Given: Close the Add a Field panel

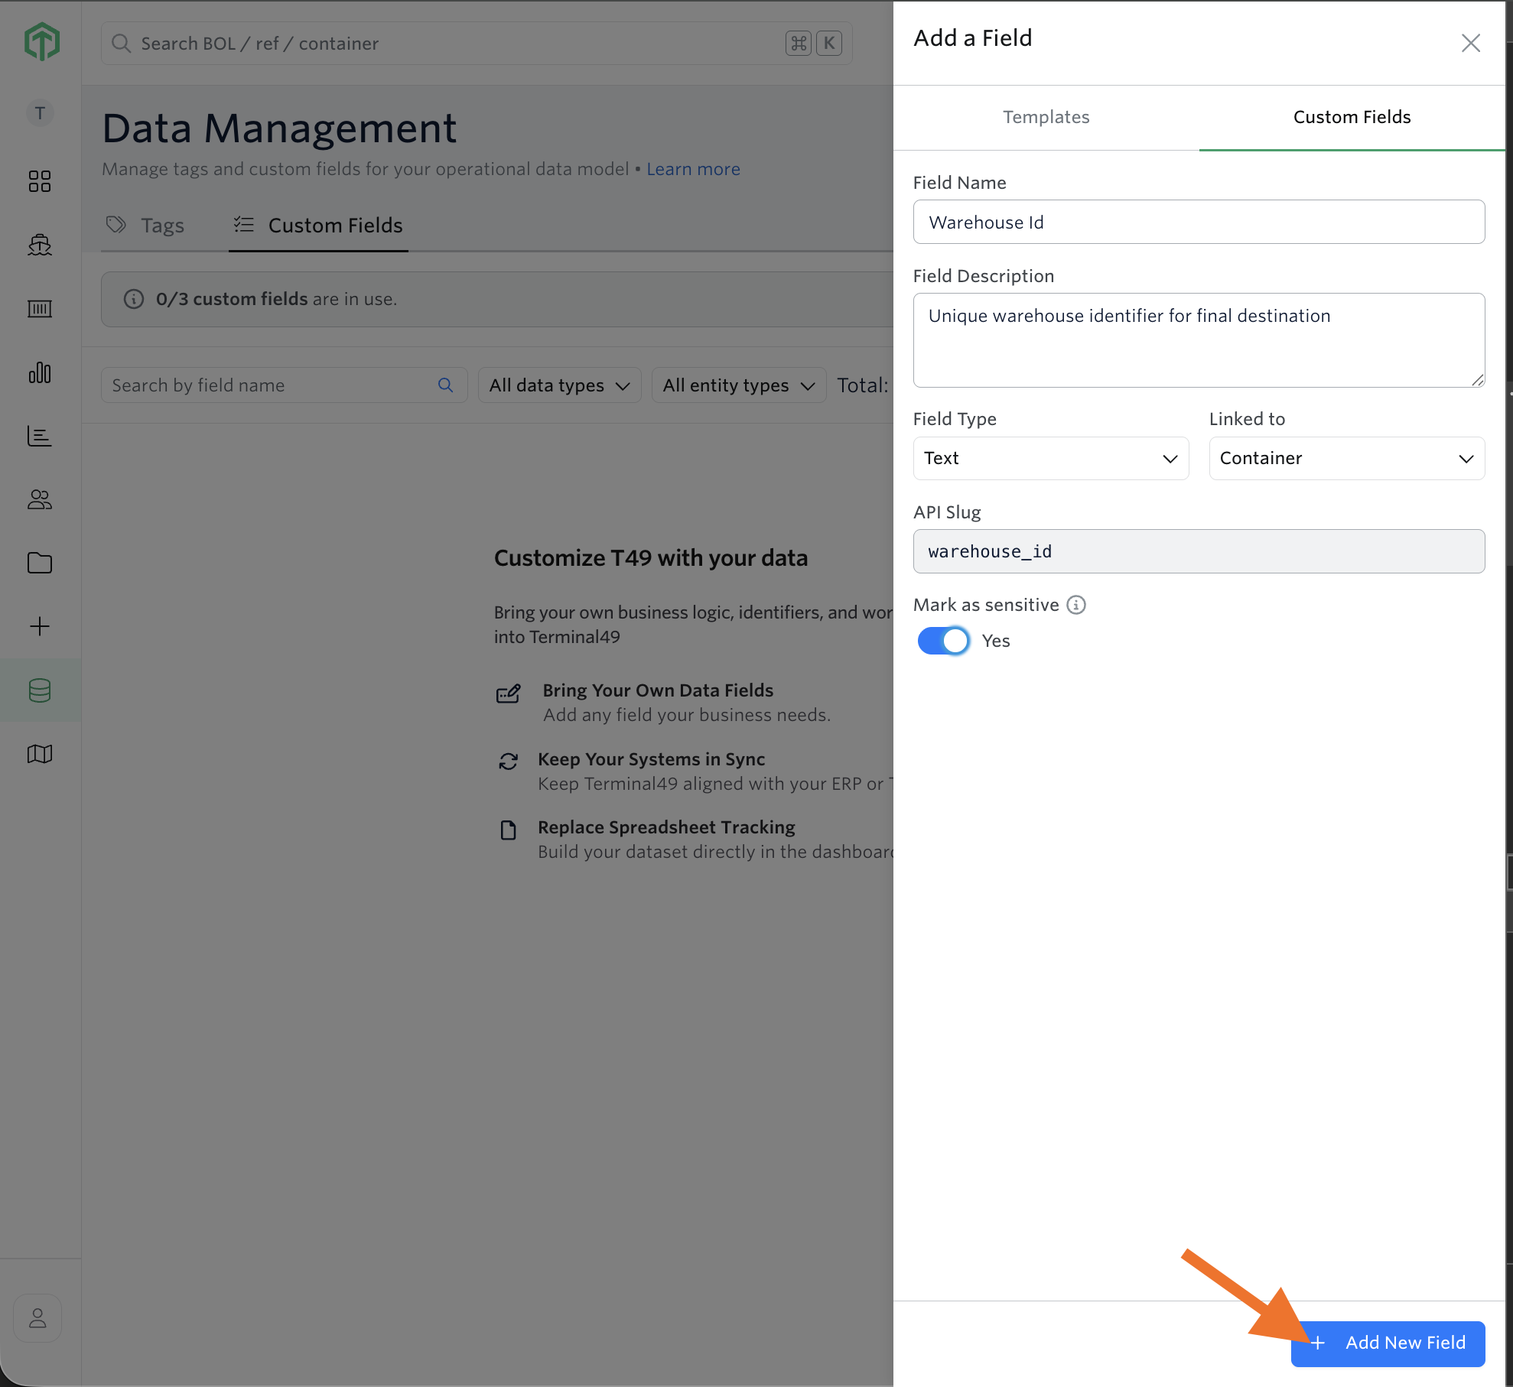Looking at the screenshot, I should [x=1470, y=43].
